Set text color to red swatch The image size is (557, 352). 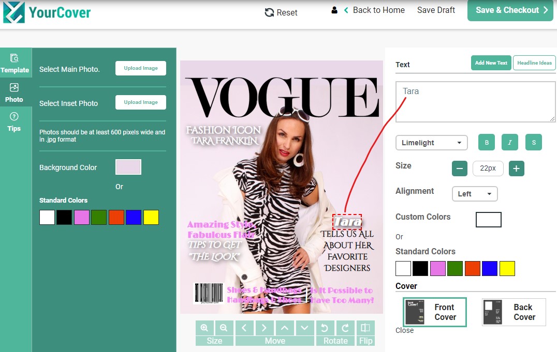point(473,268)
